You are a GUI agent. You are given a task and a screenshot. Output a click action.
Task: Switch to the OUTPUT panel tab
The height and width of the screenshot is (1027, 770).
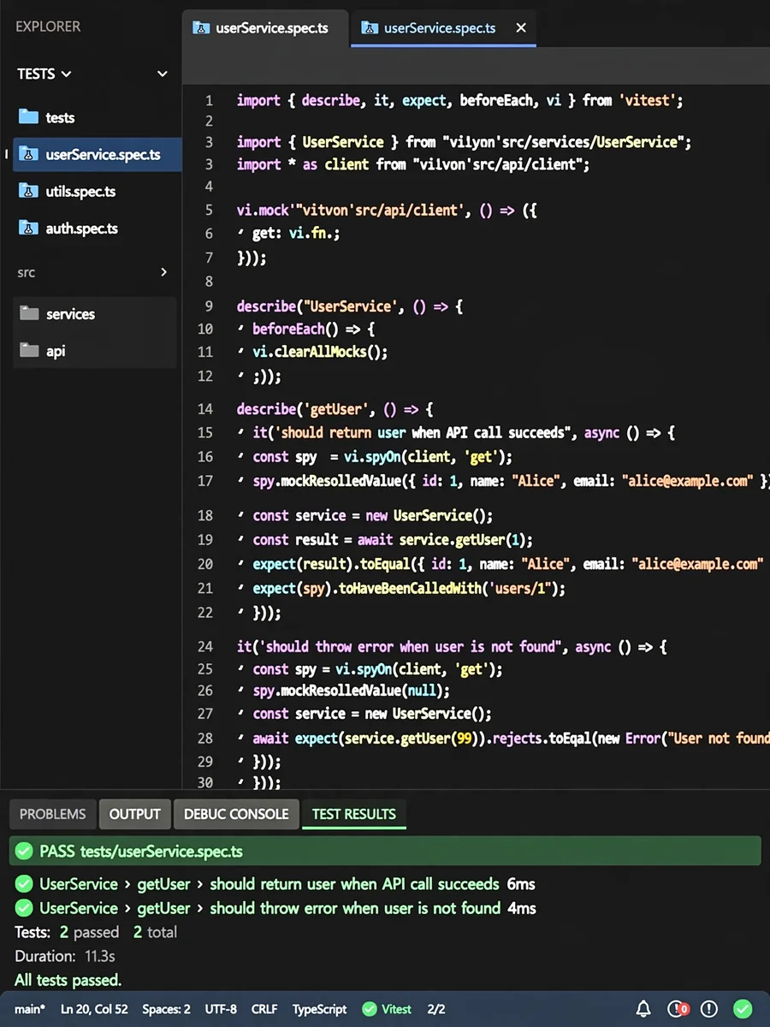point(134,814)
